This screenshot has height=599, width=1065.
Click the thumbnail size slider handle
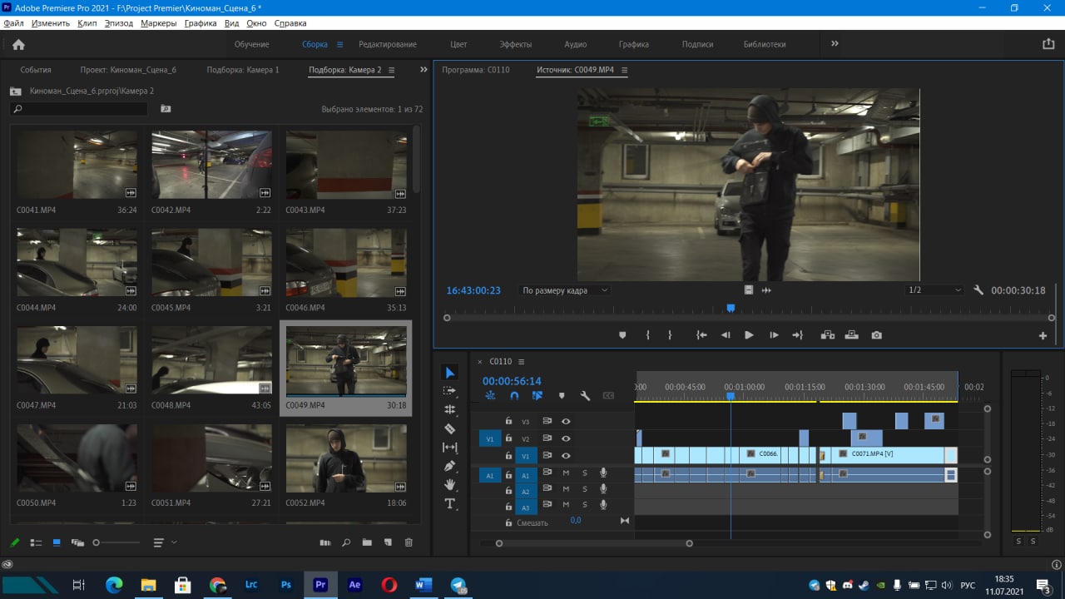pyautogui.click(x=96, y=542)
